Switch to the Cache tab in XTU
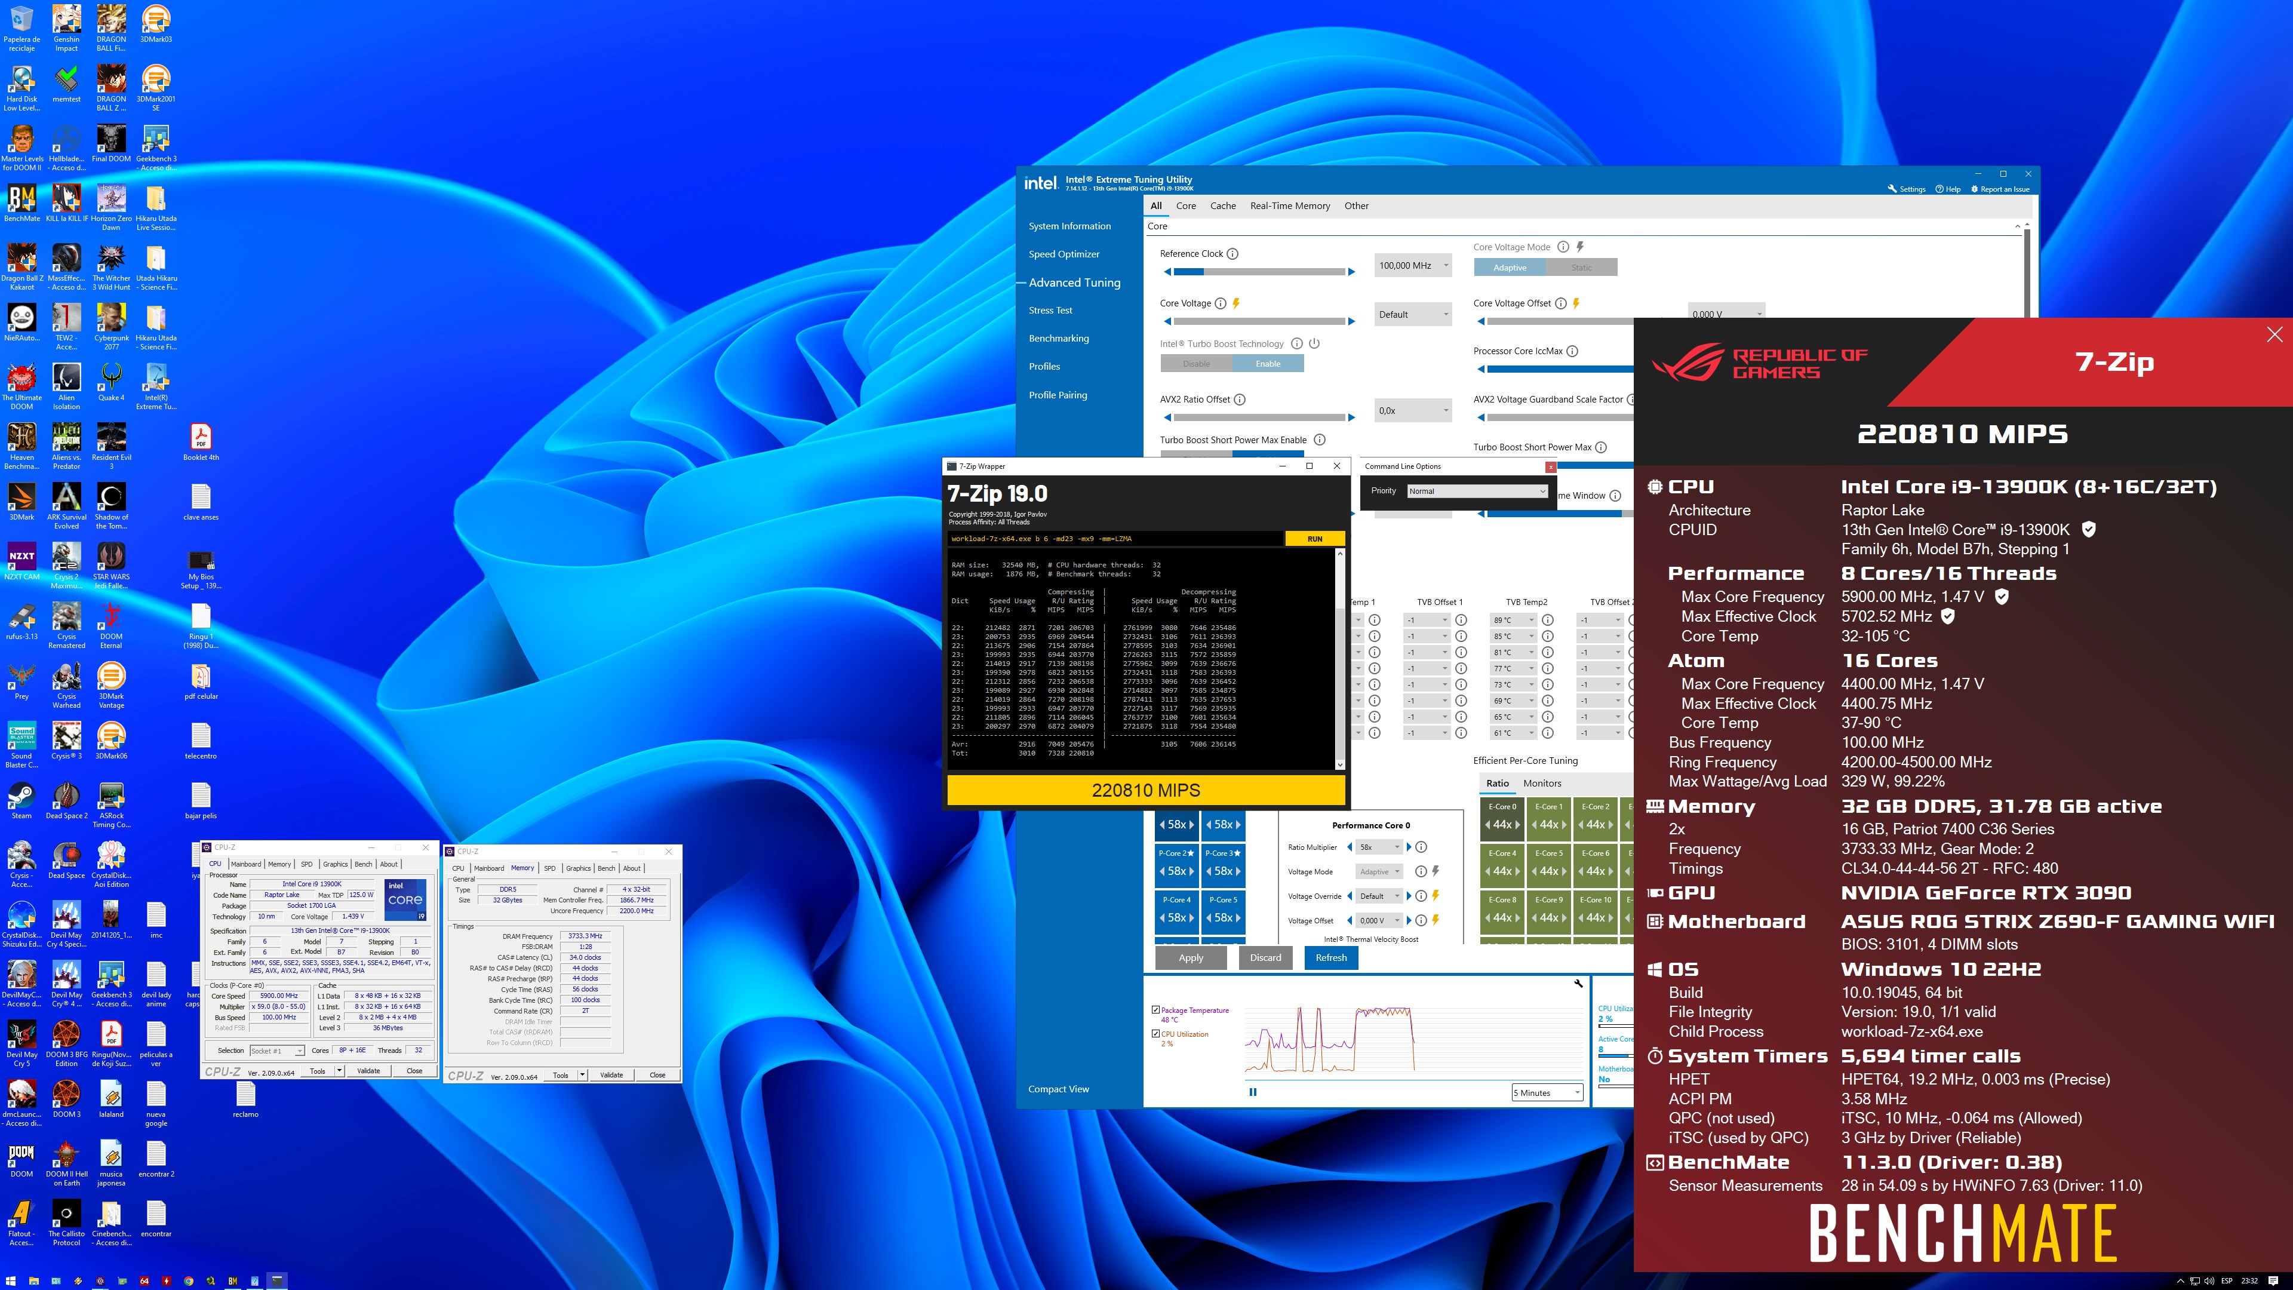 point(1222,205)
